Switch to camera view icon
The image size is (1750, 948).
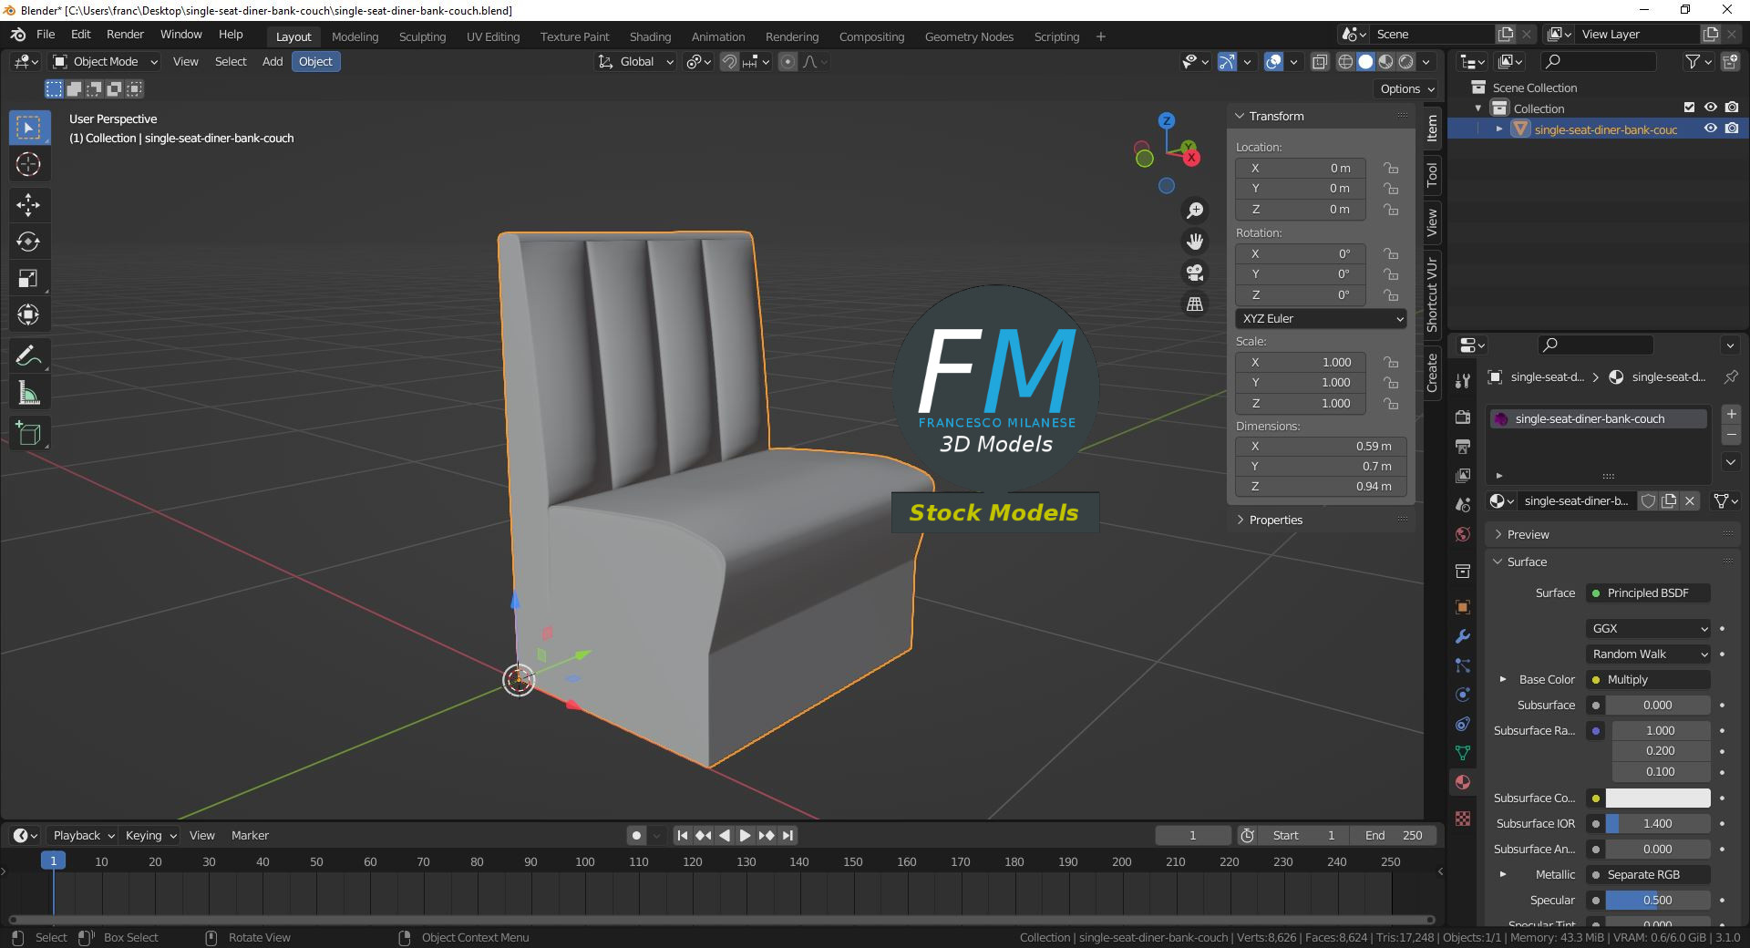pyautogui.click(x=1195, y=273)
